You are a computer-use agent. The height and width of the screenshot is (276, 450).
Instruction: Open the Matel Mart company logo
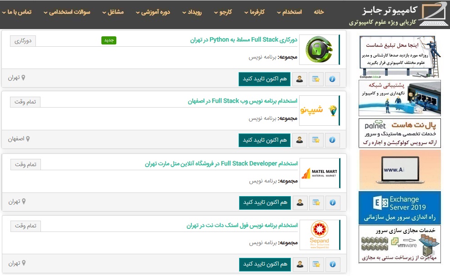320,173
